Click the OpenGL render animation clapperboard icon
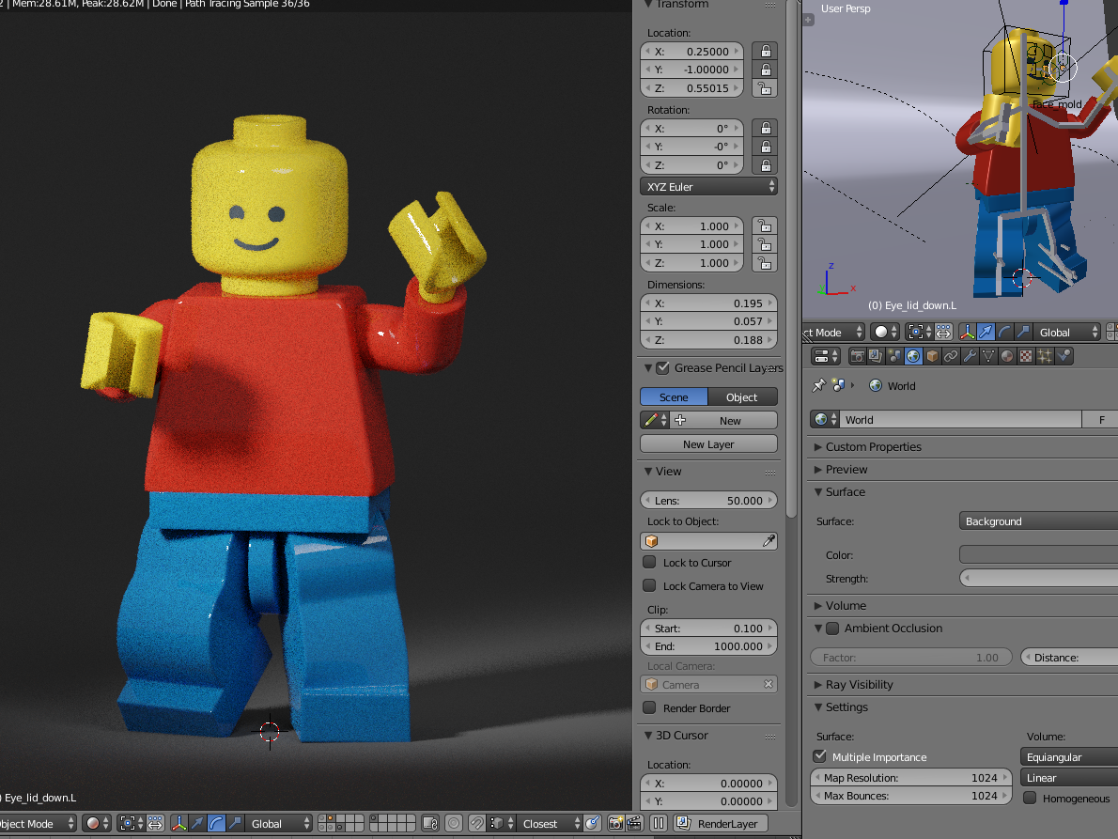The image size is (1118, 839). pos(634,823)
